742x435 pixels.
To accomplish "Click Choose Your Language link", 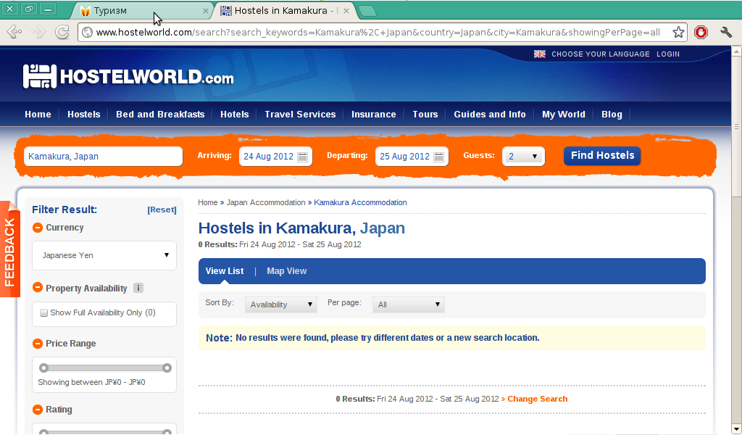I will tap(601, 54).
